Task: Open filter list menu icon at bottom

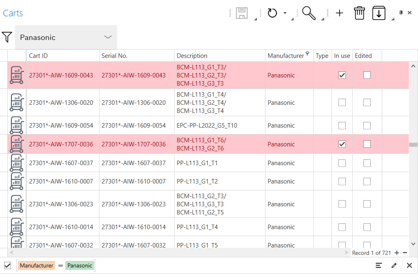Action: [378, 265]
